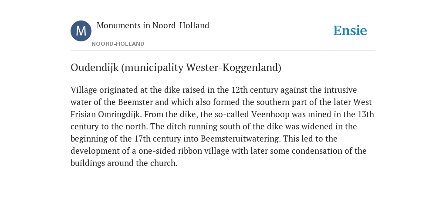
Task: Click 'Wester-Koggenland)' in the heading
Action: [x=233, y=68]
